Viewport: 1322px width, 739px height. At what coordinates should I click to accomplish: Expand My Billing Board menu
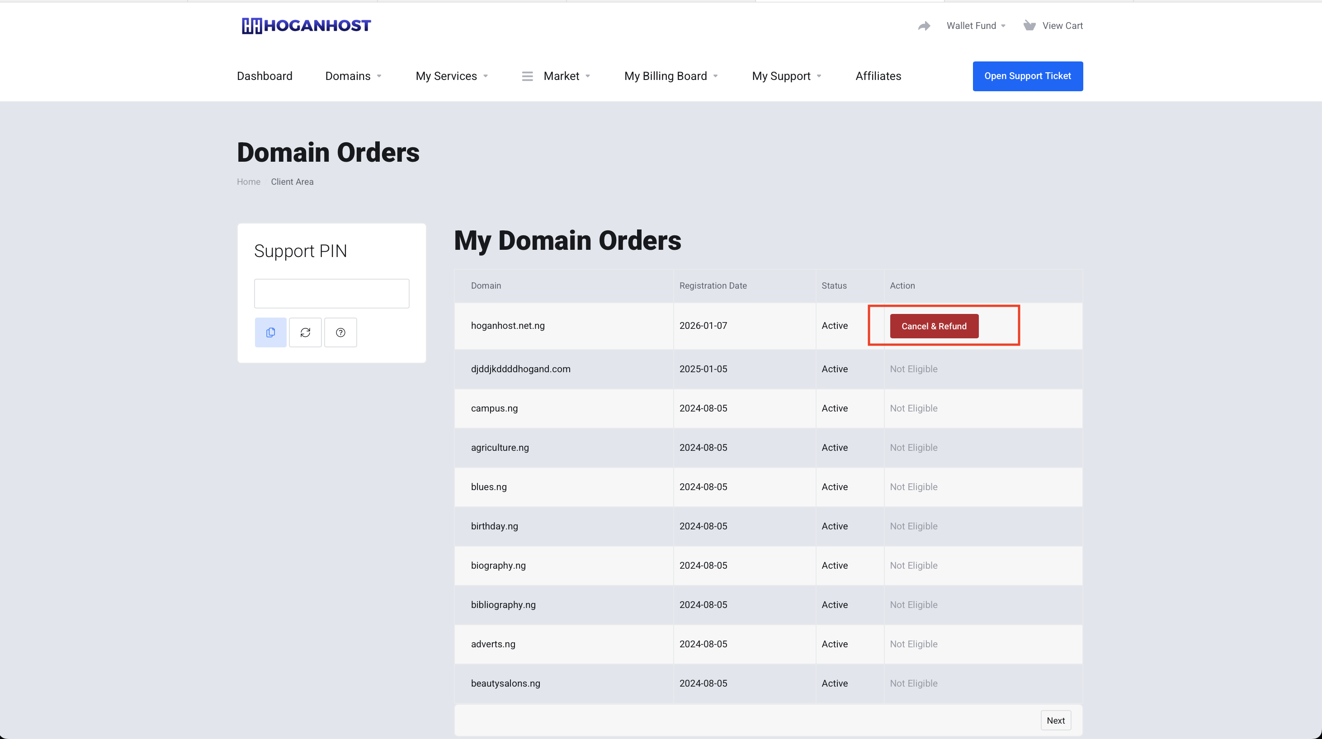point(671,76)
